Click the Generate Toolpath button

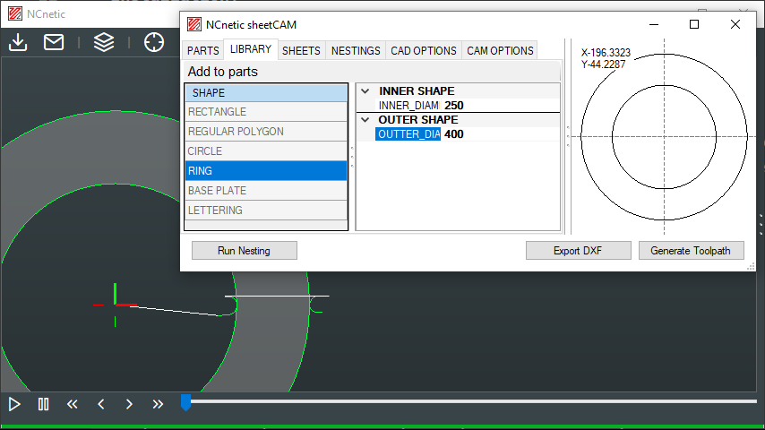click(x=692, y=251)
